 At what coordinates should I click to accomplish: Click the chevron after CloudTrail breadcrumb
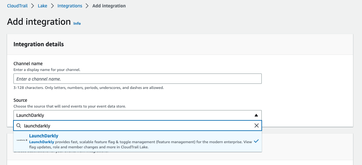33,6
